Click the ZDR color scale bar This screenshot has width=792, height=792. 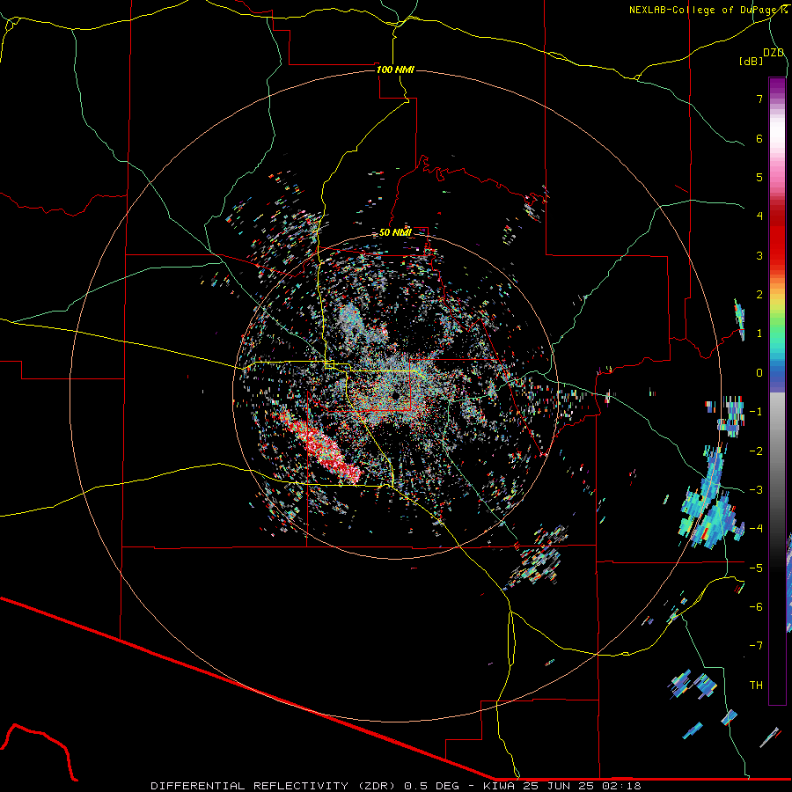coord(777,391)
